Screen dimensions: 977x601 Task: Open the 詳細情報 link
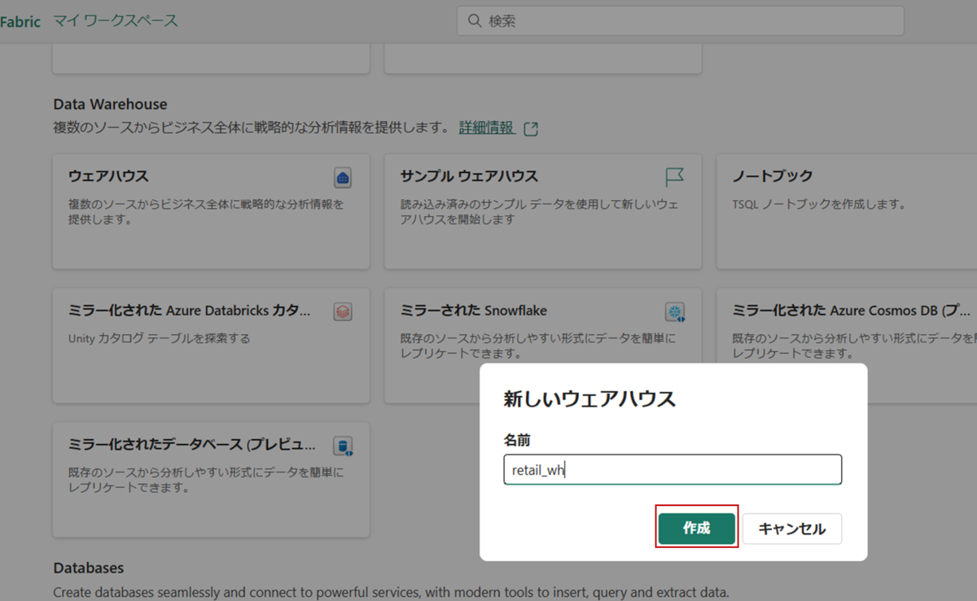[486, 128]
